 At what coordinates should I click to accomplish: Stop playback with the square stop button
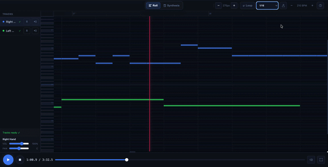click(x=20, y=160)
